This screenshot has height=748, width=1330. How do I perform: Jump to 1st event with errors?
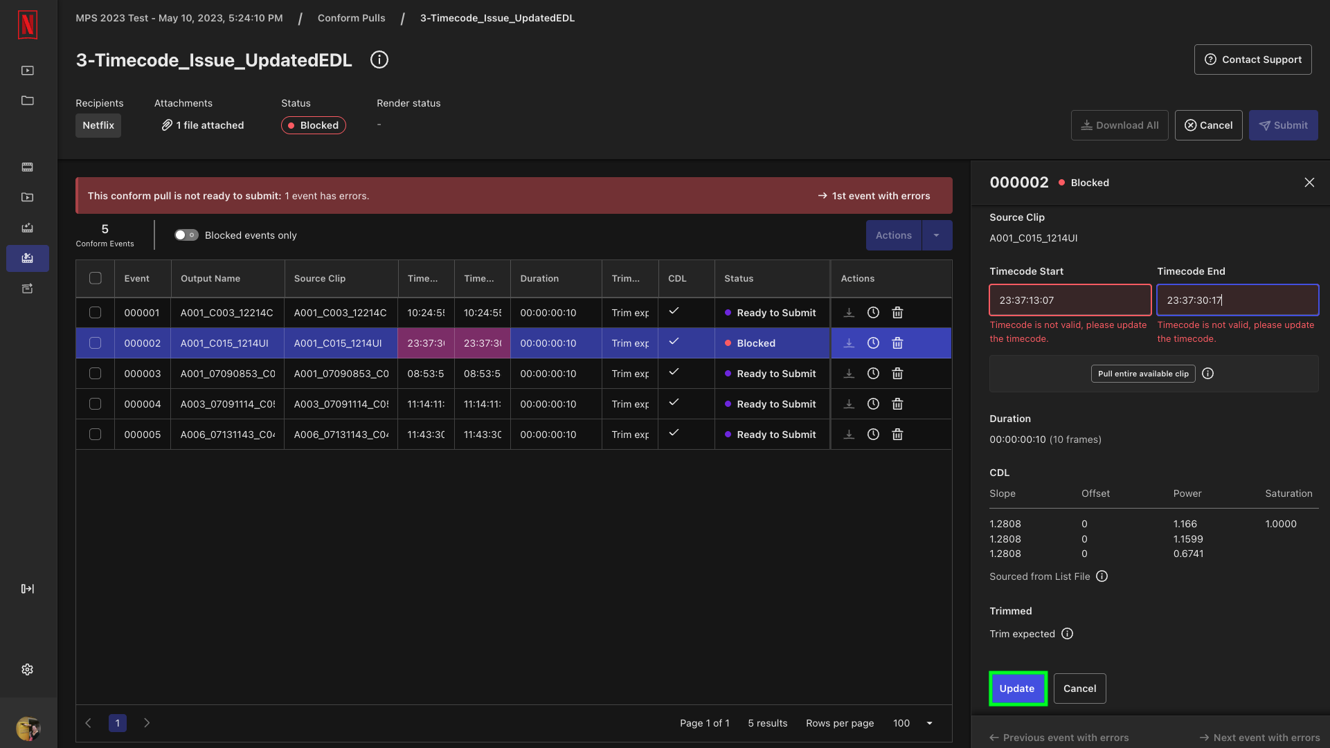click(x=874, y=196)
